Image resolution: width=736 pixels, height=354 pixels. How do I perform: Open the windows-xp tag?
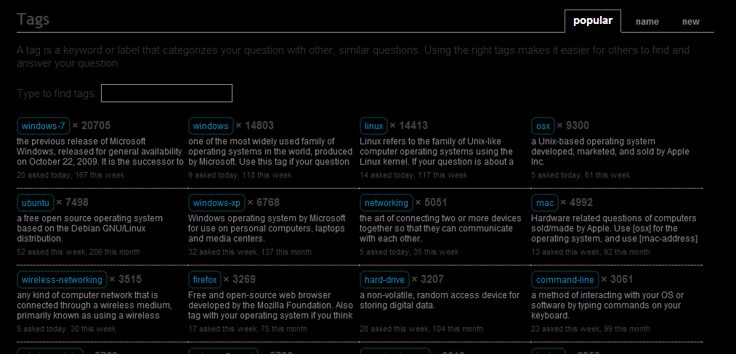[x=217, y=202]
